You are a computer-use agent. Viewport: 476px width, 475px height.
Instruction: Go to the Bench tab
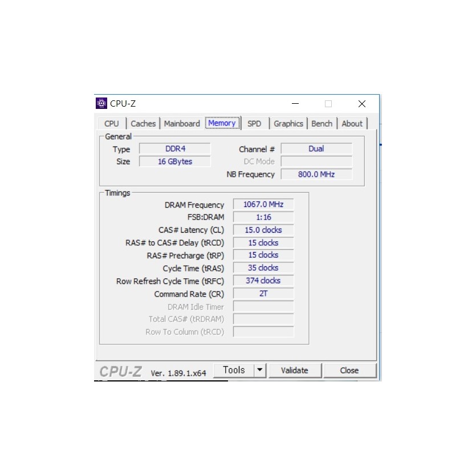(x=322, y=124)
